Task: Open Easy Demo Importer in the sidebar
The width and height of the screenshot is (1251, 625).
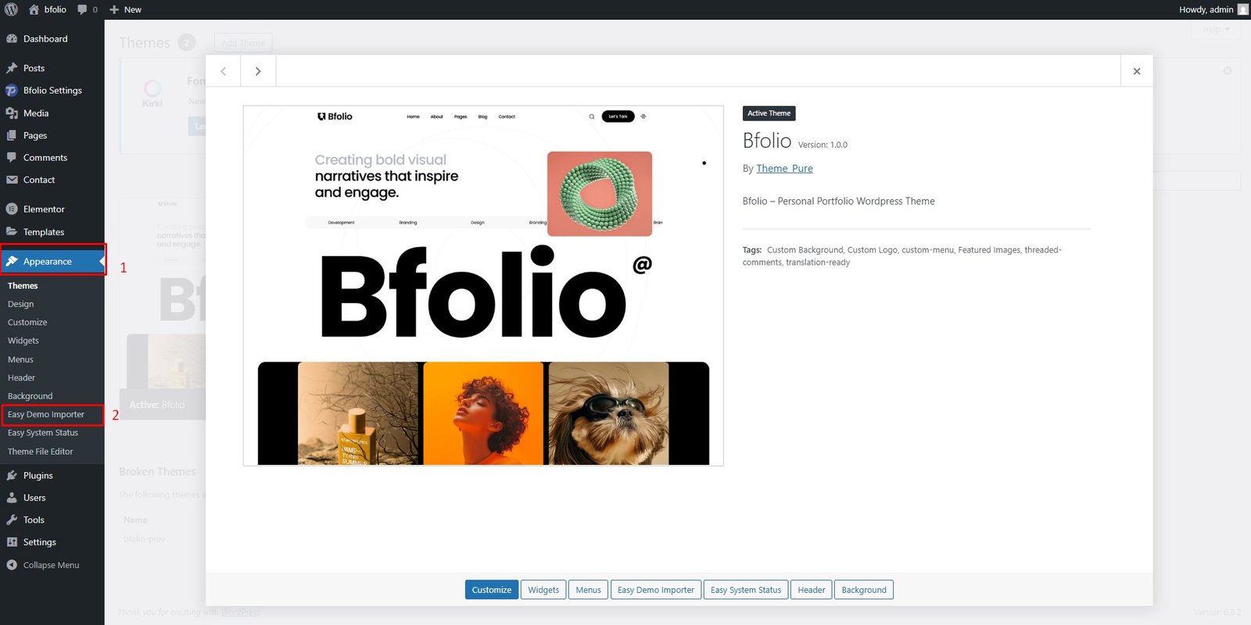Action: 46,415
